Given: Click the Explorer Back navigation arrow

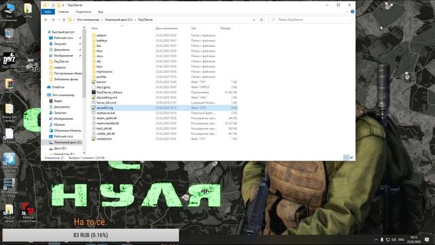Looking at the screenshot, I should [46, 20].
